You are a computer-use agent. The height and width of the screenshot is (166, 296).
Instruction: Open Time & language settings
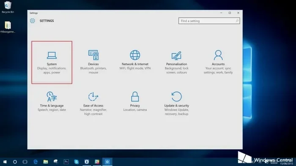click(52, 101)
